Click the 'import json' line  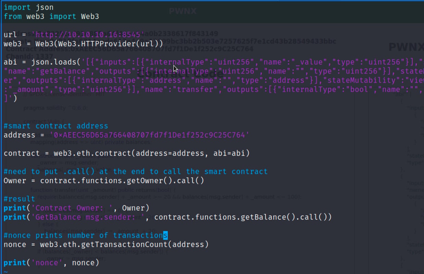[x=28, y=7]
